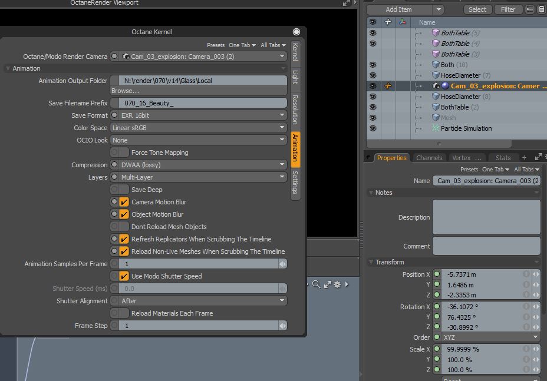Click the Add Item button
Viewport: 547px width, 381px height.
point(398,9)
